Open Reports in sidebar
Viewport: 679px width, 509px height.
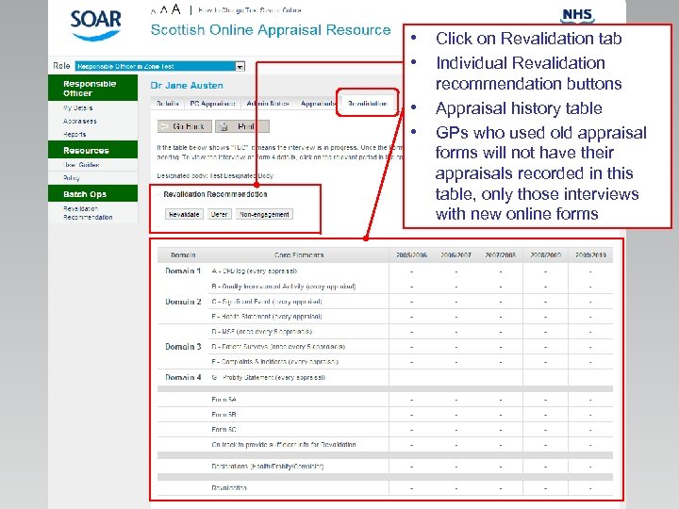[75, 134]
